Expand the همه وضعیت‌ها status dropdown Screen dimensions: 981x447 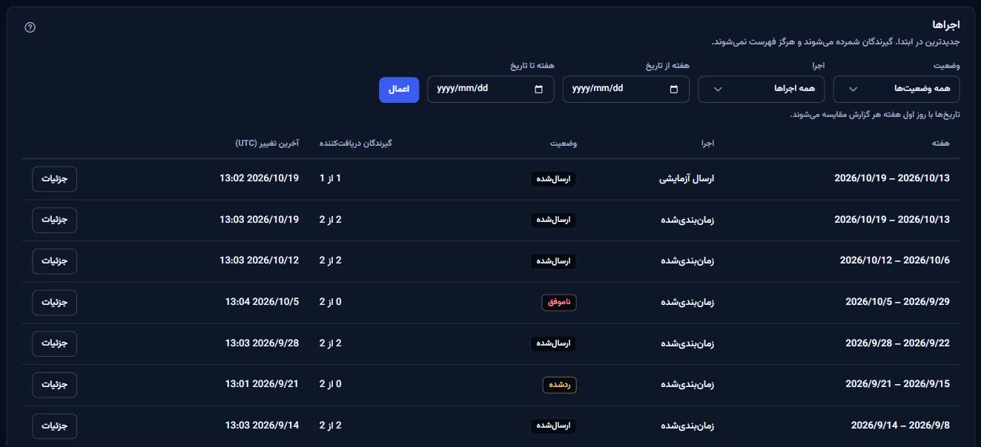896,89
